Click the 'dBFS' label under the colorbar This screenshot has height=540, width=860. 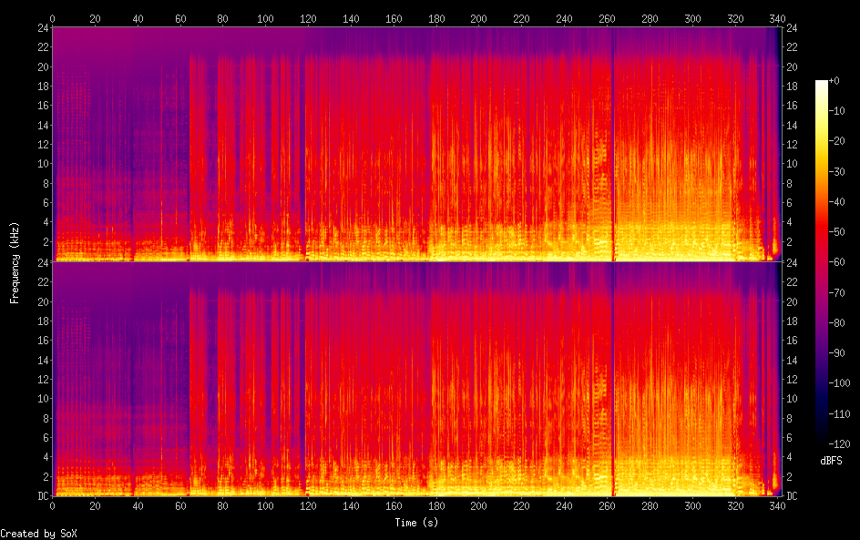click(831, 461)
